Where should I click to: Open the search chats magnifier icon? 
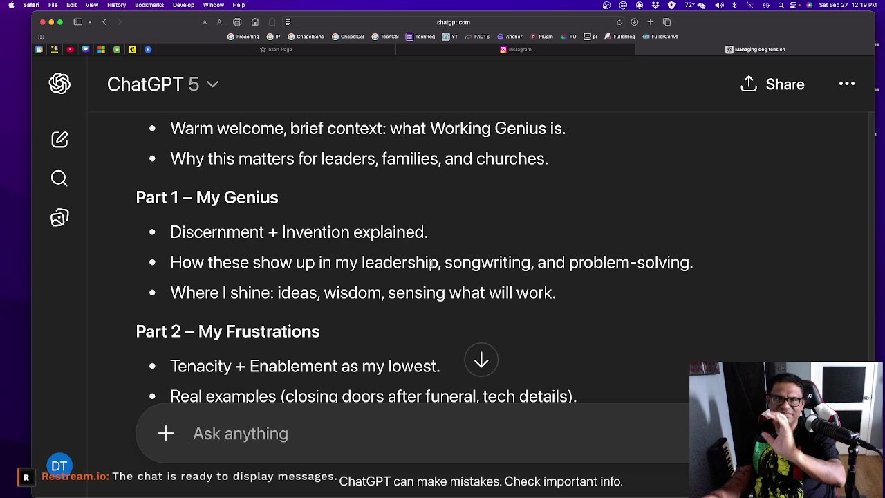(59, 178)
